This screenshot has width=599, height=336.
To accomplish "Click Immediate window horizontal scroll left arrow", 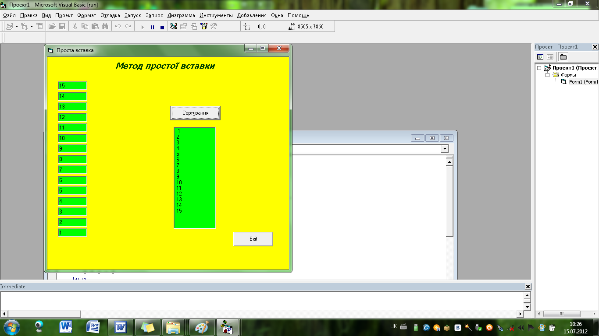I will 4,314.
